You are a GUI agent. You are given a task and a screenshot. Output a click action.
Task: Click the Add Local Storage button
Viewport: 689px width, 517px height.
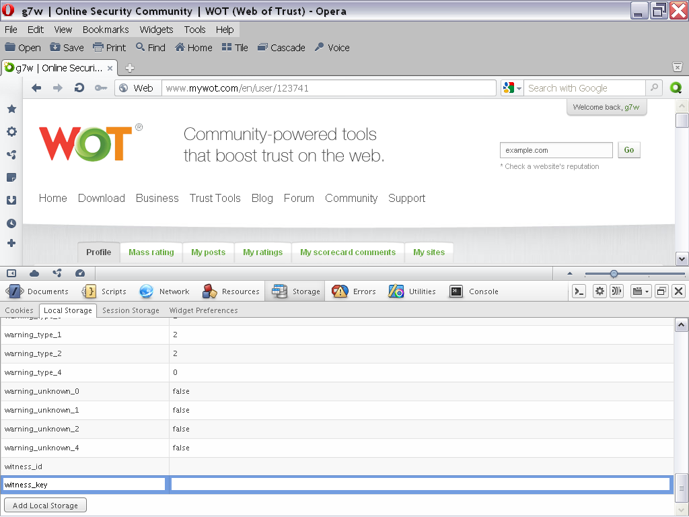coord(45,505)
